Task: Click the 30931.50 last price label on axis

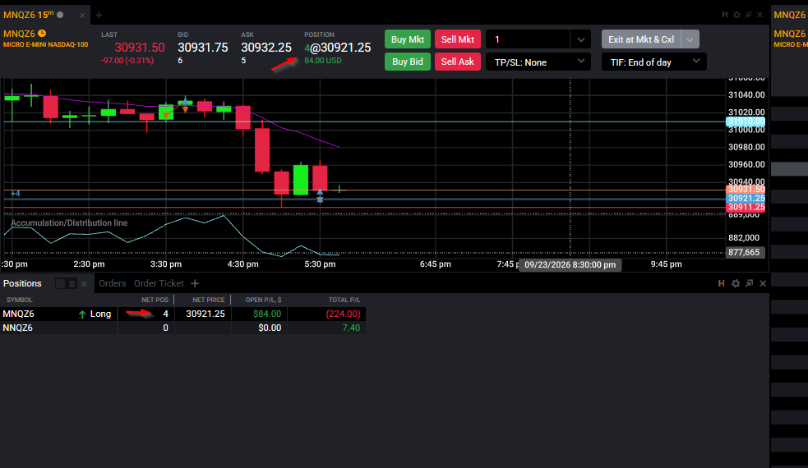Action: 746,190
